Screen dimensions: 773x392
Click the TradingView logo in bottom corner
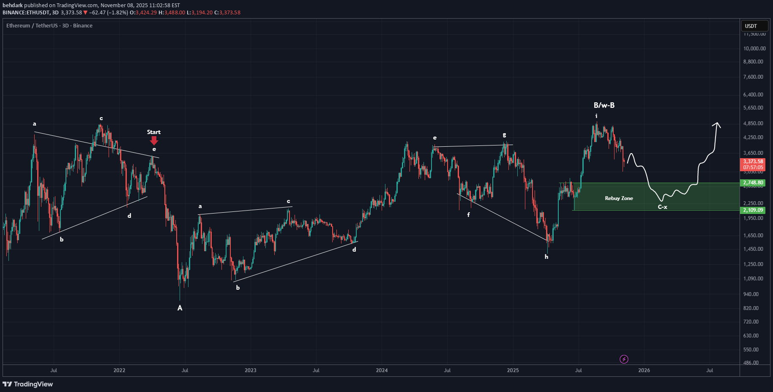28,384
